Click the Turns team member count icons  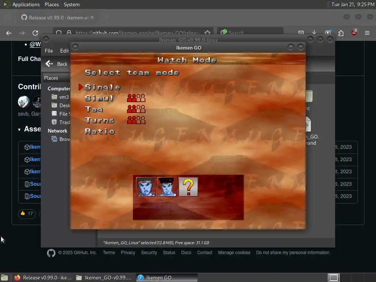click(x=136, y=120)
